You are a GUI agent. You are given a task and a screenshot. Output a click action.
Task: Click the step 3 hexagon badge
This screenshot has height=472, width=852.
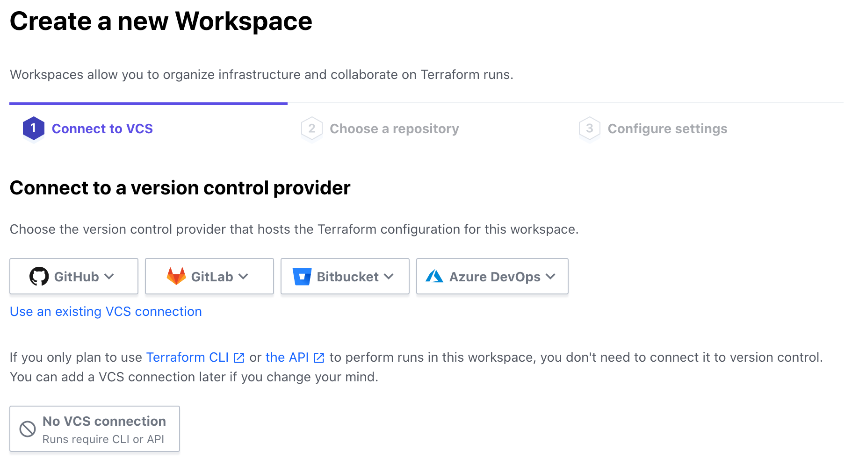pyautogui.click(x=589, y=128)
